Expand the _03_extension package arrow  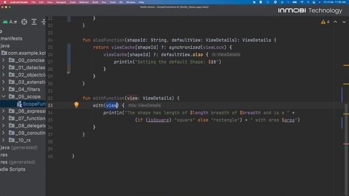click(x=3, y=82)
